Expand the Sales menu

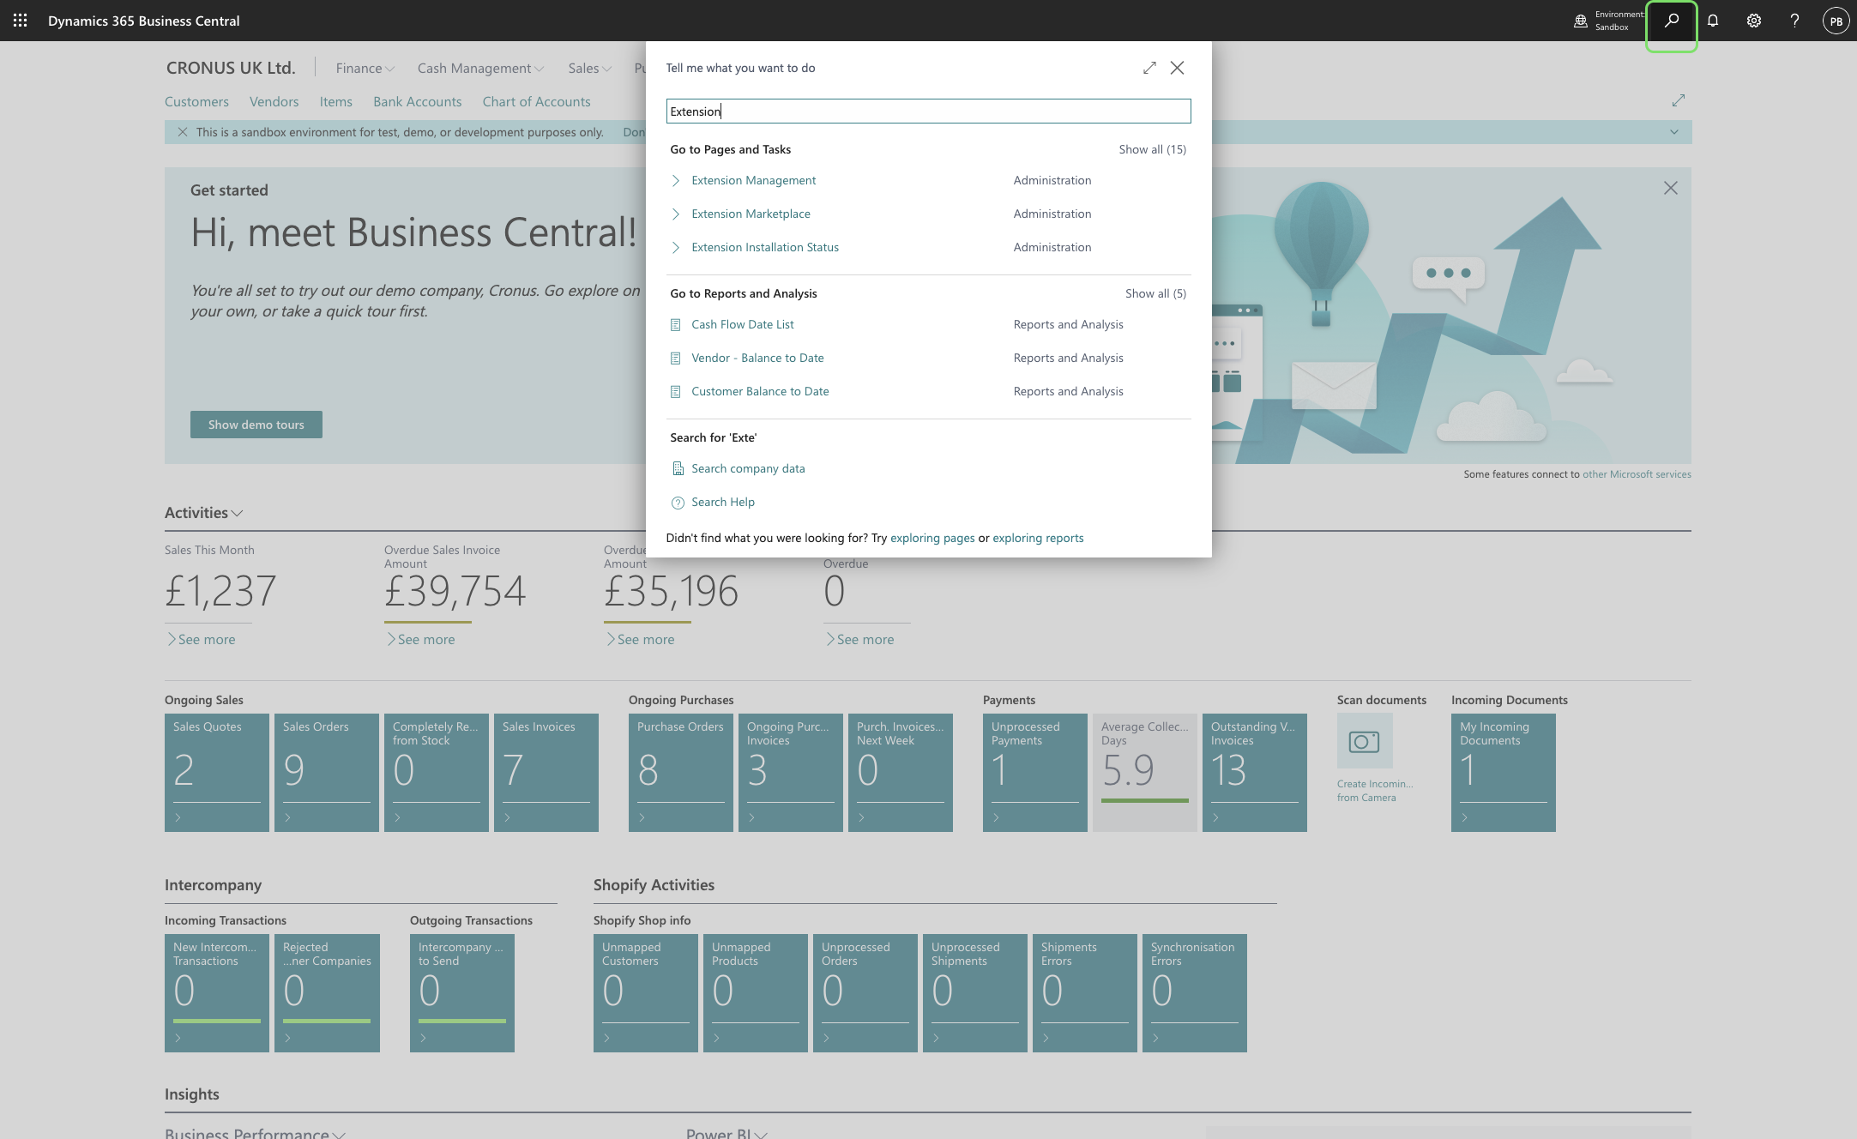pyautogui.click(x=589, y=68)
